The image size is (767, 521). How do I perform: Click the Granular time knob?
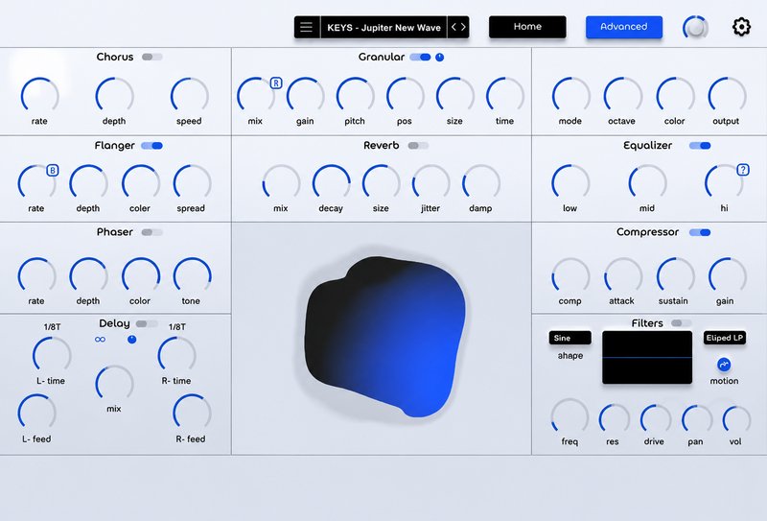coord(505,96)
